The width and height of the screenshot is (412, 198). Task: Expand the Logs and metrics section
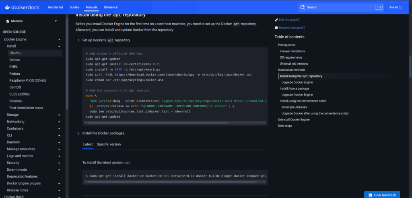click(x=59, y=156)
